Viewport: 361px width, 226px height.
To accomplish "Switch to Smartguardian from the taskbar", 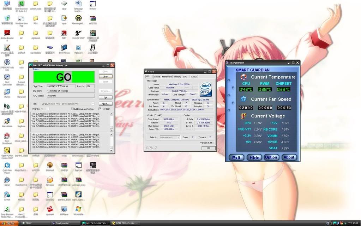I will click(65, 223).
